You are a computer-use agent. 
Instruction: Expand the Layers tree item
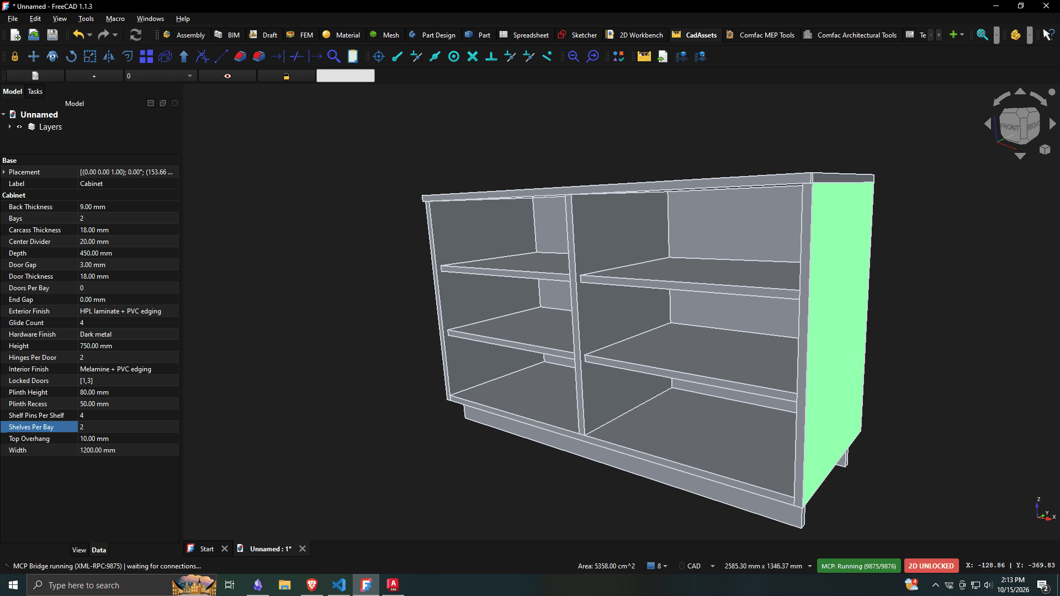[x=9, y=127]
